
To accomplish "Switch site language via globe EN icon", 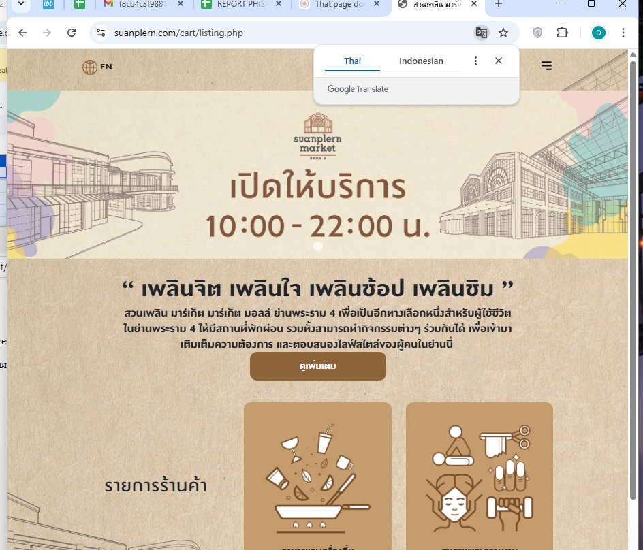I will (97, 67).
